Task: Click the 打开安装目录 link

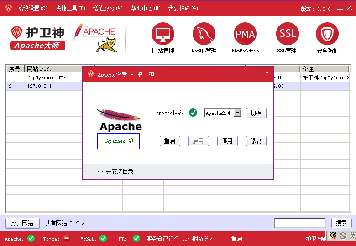Action: [117, 171]
